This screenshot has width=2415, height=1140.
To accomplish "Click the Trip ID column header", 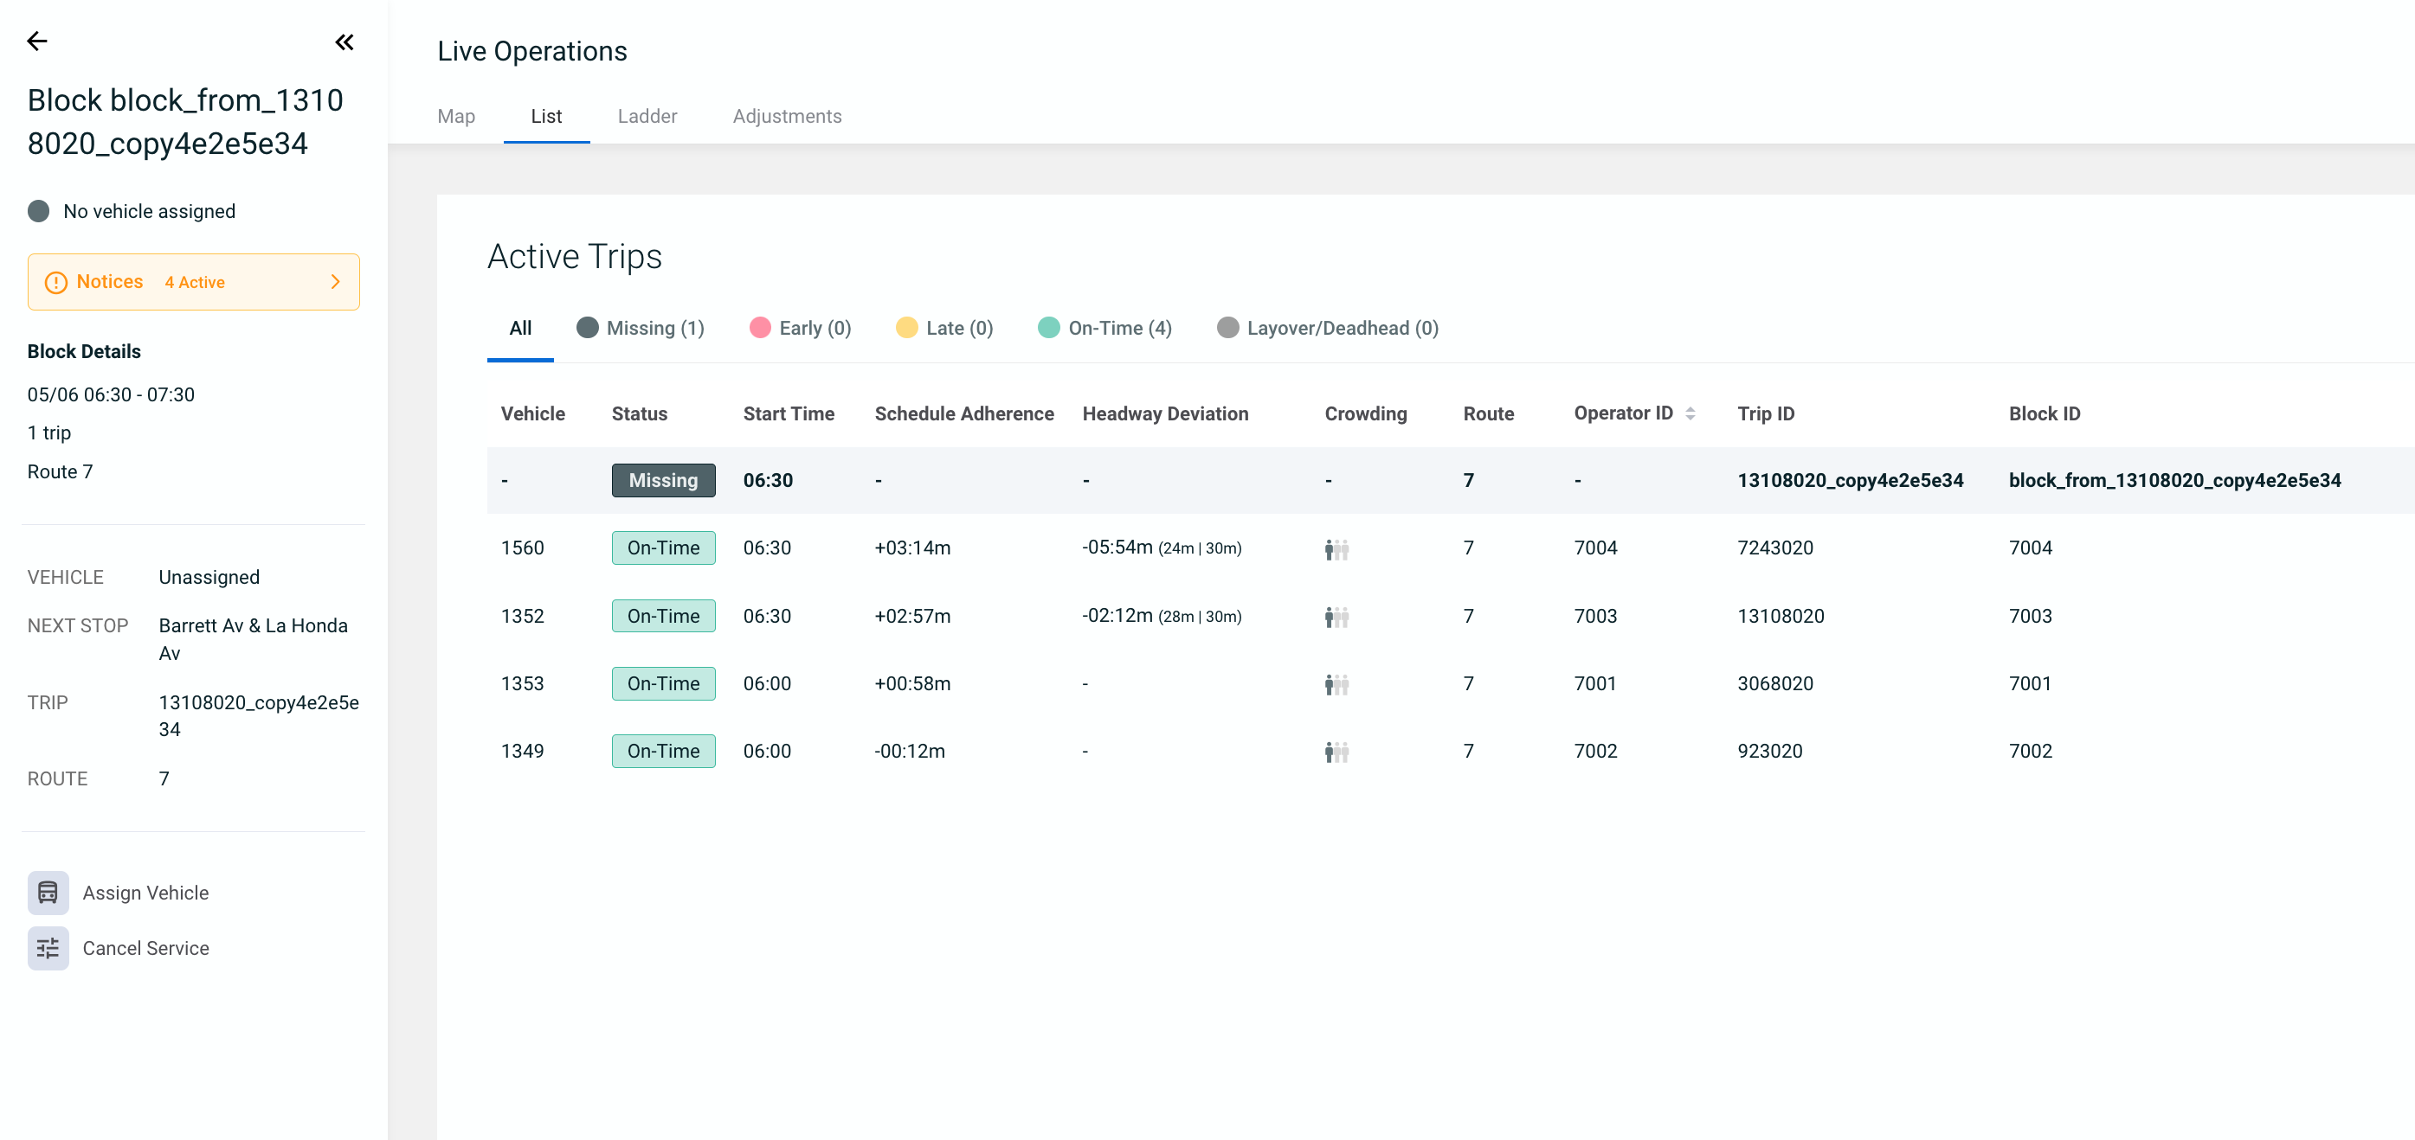I will click(1767, 413).
